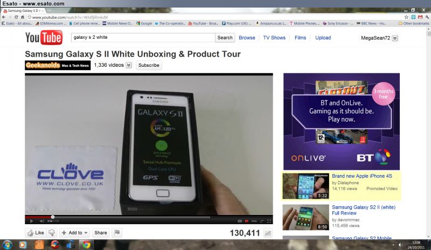
Task: Open the TV Shows link
Action: point(274,38)
